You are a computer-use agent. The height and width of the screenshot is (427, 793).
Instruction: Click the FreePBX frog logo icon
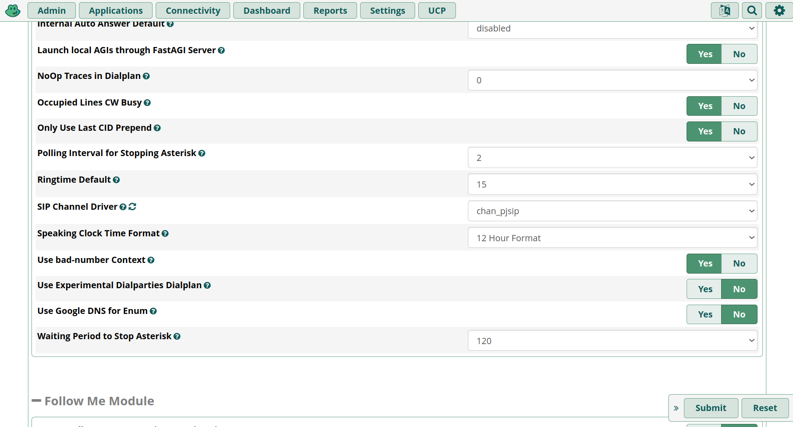(x=13, y=10)
